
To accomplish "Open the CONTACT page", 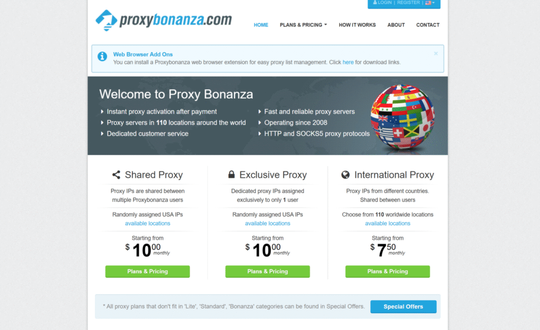I will point(428,25).
